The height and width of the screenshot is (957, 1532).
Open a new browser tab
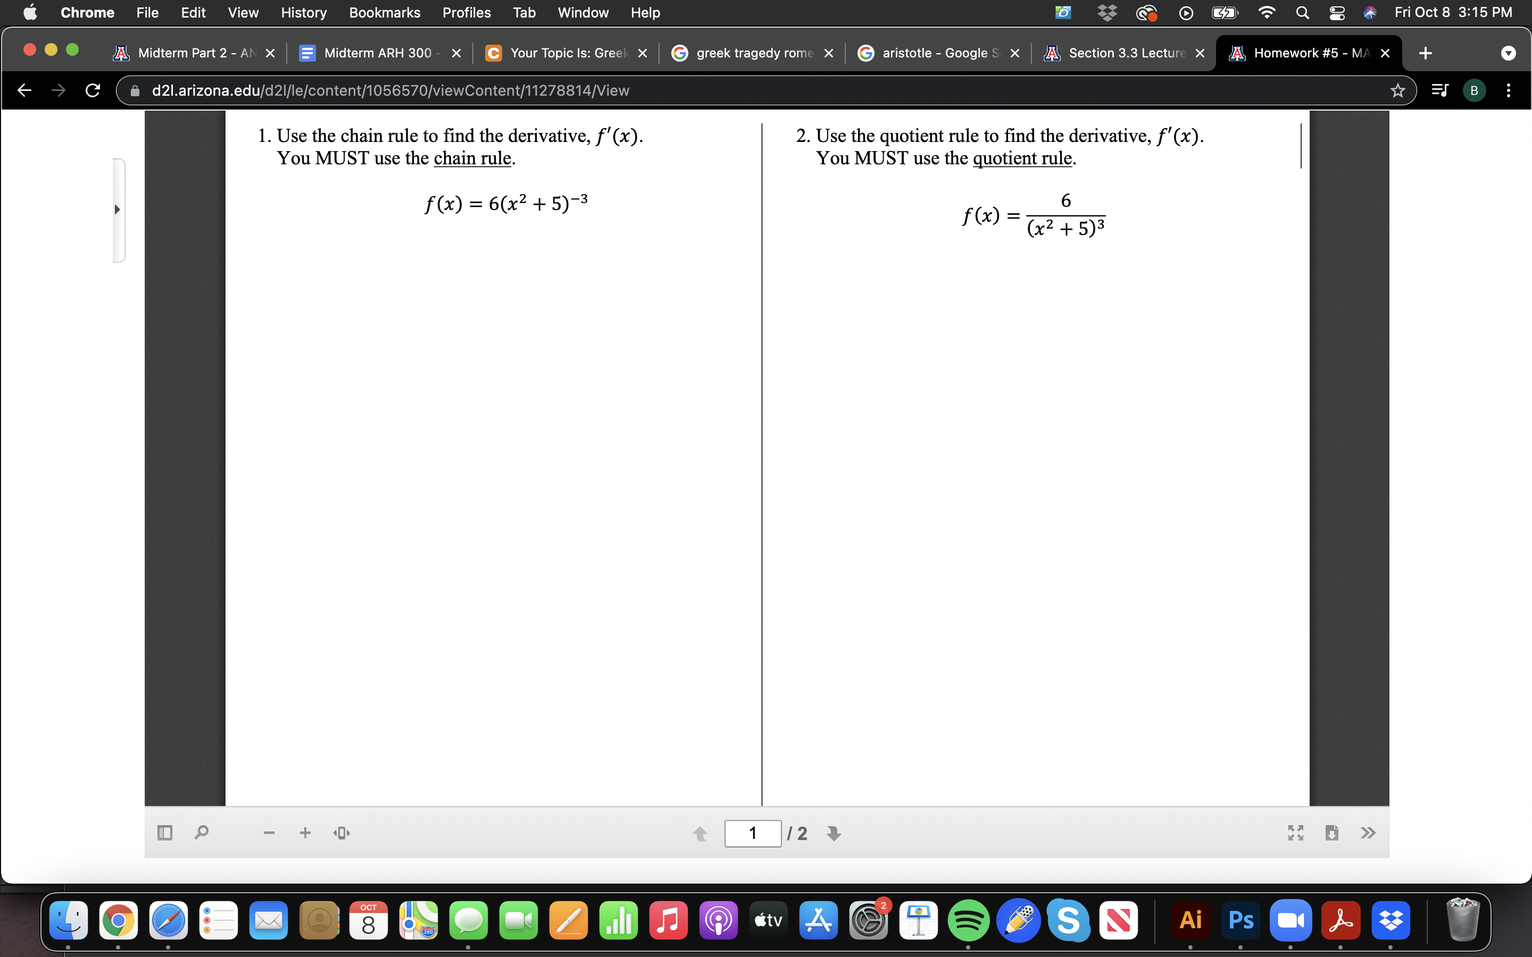(x=1426, y=53)
